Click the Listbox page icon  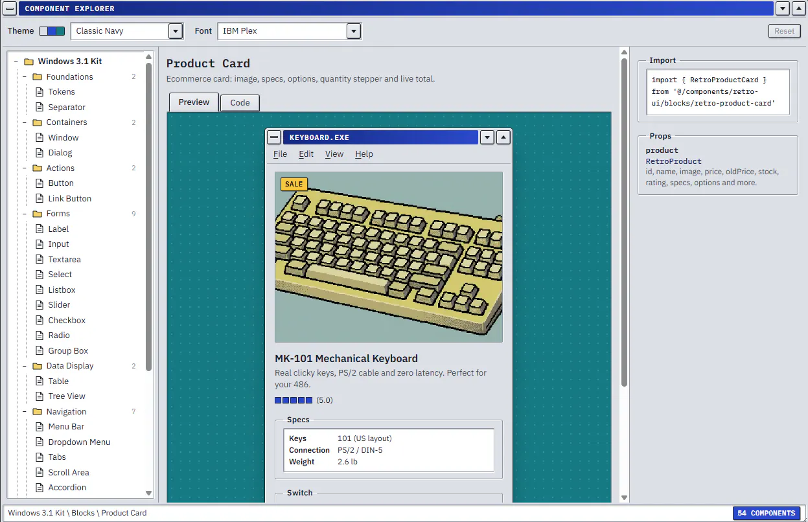(x=39, y=290)
